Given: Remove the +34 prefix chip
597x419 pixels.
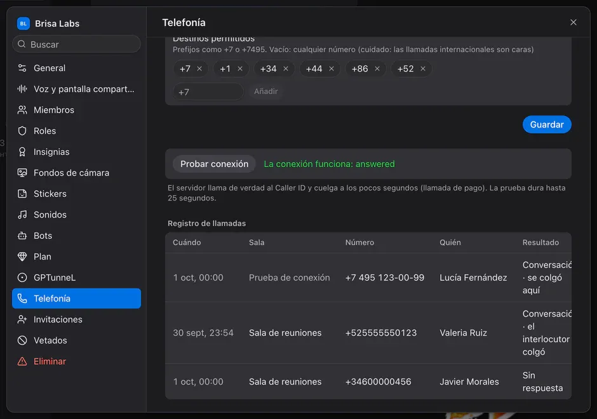Looking at the screenshot, I should (x=286, y=69).
